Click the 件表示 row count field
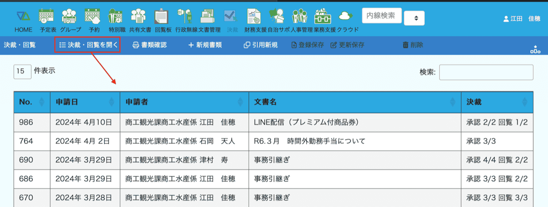The width and height of the screenshot is (548, 207). click(x=22, y=72)
